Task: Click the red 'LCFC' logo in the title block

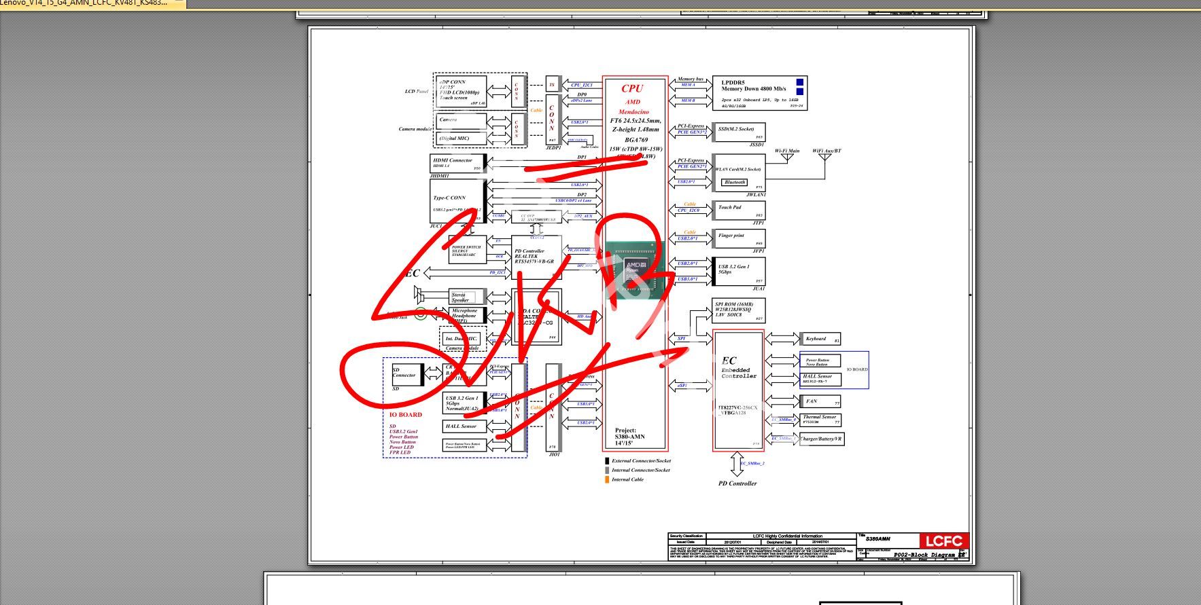Action: tap(943, 540)
